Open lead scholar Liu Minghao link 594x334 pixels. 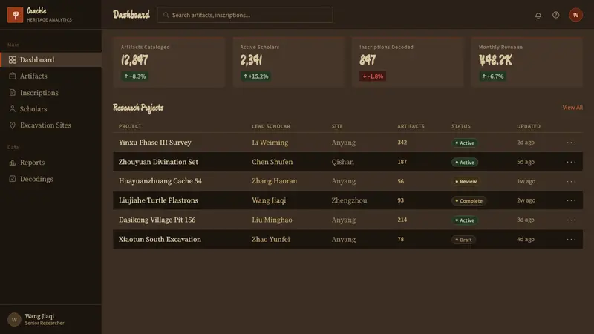click(x=272, y=220)
